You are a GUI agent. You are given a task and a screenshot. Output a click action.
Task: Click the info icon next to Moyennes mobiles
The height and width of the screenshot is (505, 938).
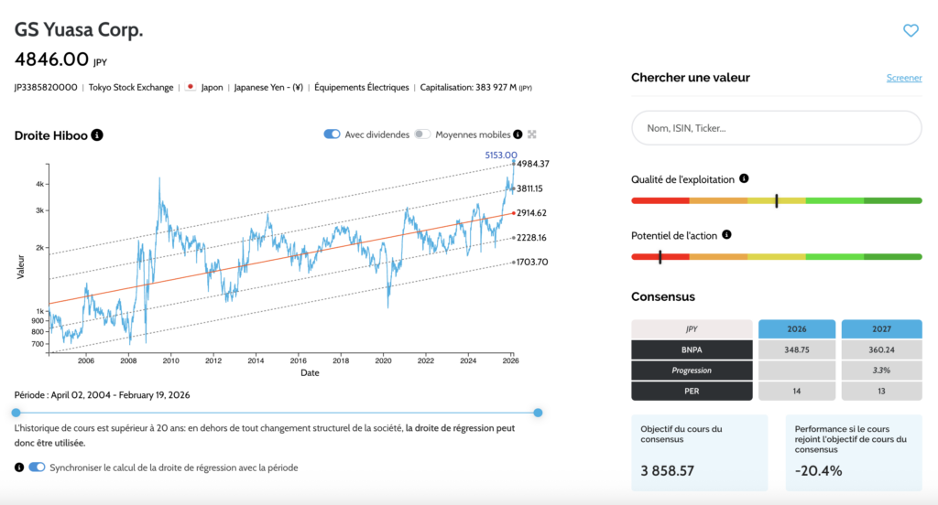(x=518, y=134)
